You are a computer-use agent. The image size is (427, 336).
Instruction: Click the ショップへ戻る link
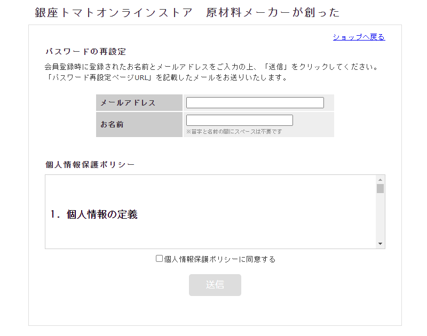coord(358,37)
